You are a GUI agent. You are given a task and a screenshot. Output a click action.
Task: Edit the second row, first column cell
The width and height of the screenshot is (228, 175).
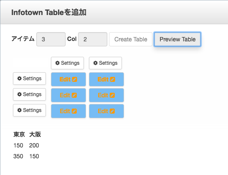(x=68, y=95)
